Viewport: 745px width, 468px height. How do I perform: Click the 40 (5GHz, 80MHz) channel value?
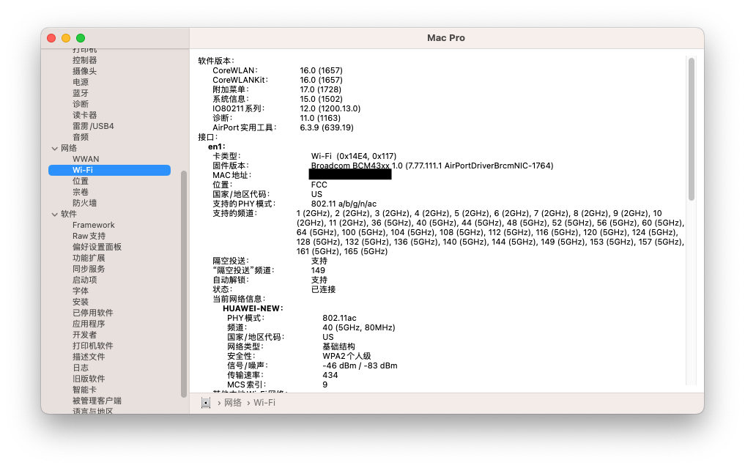click(x=359, y=327)
